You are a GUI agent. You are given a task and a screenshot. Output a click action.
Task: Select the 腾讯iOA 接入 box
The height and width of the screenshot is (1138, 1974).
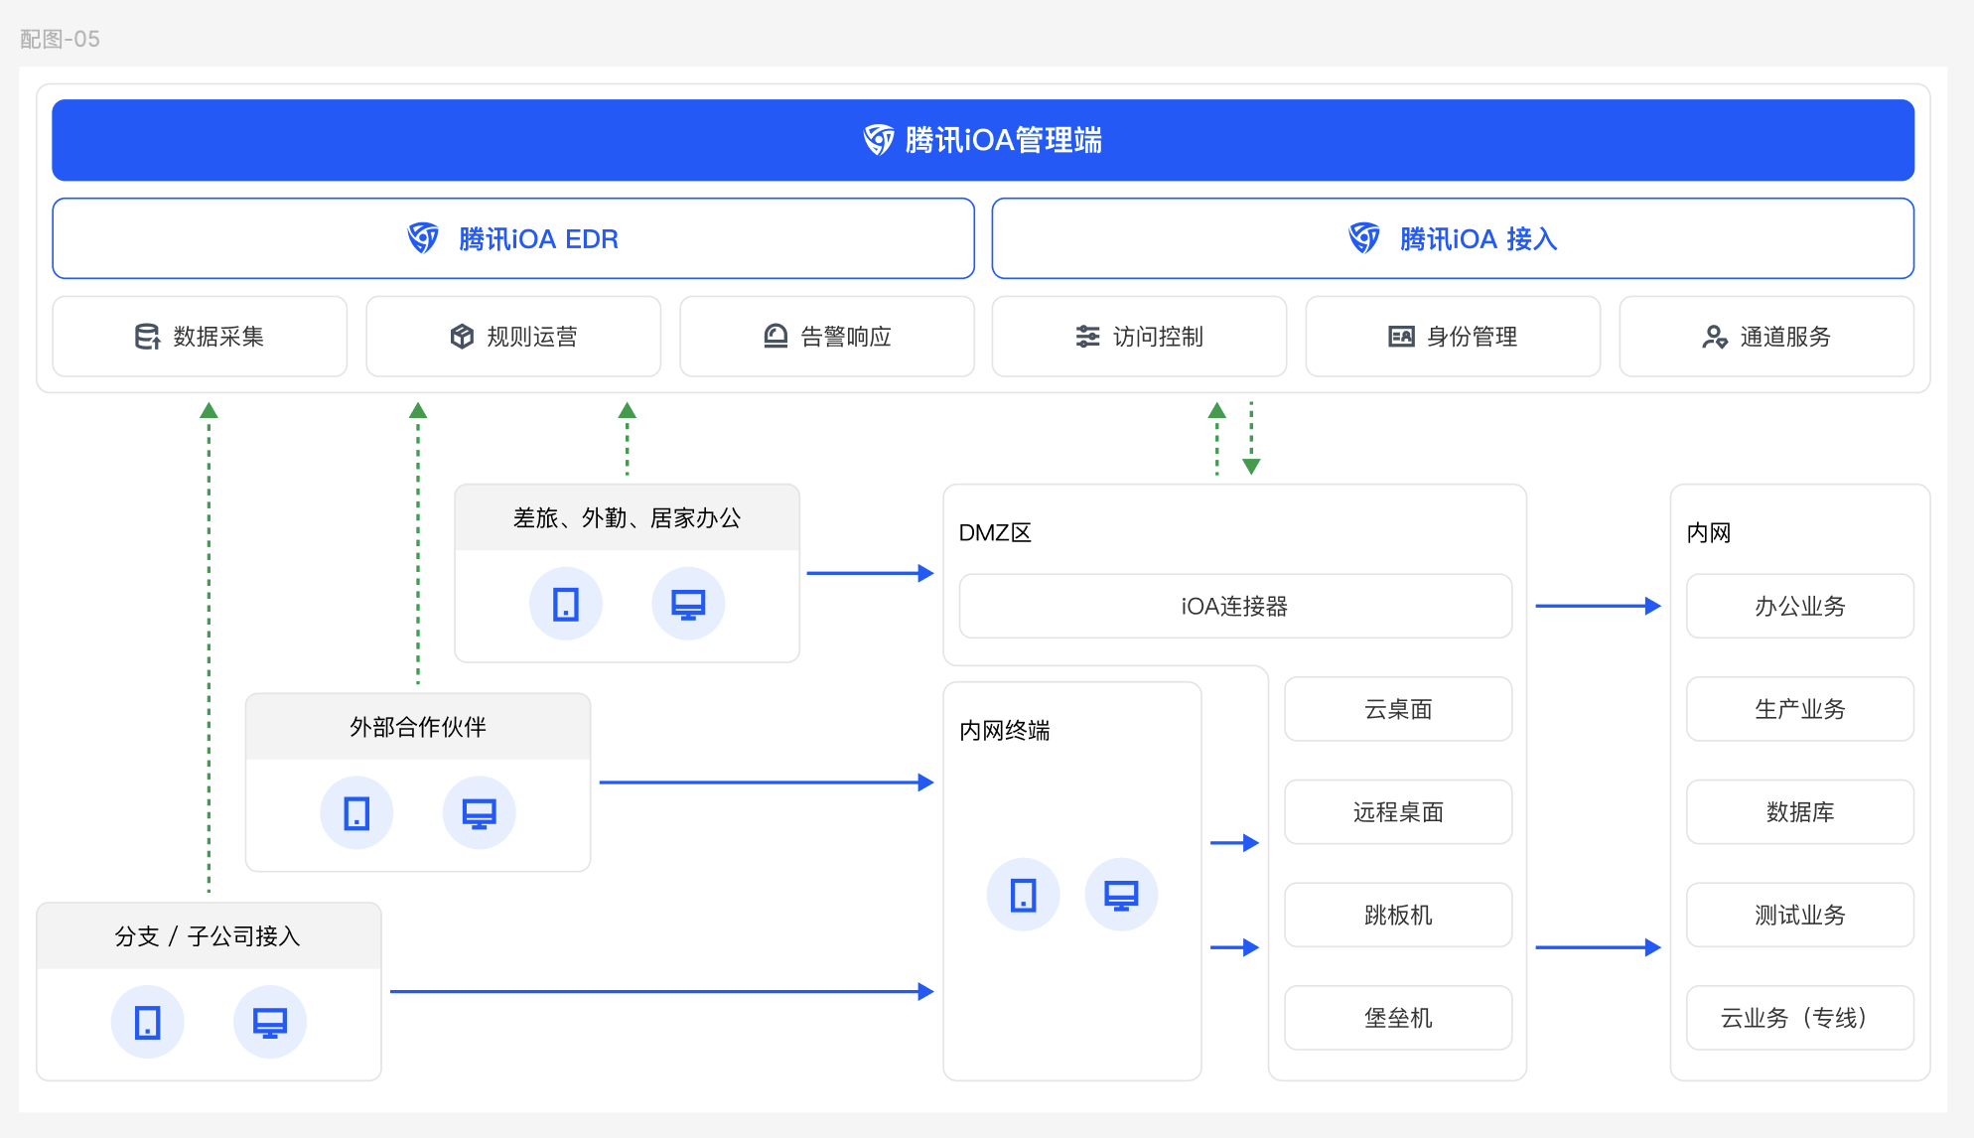[x=1453, y=238]
